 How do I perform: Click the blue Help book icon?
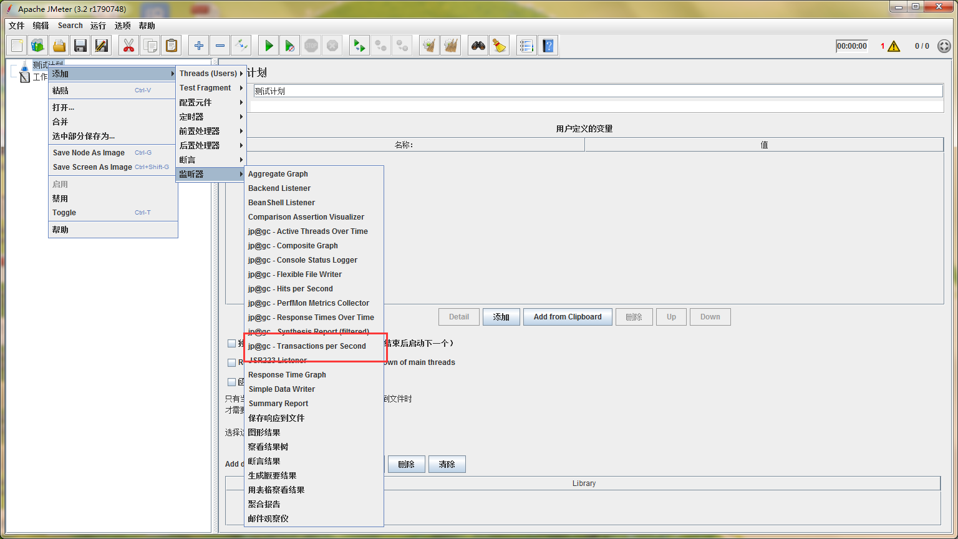tap(548, 46)
